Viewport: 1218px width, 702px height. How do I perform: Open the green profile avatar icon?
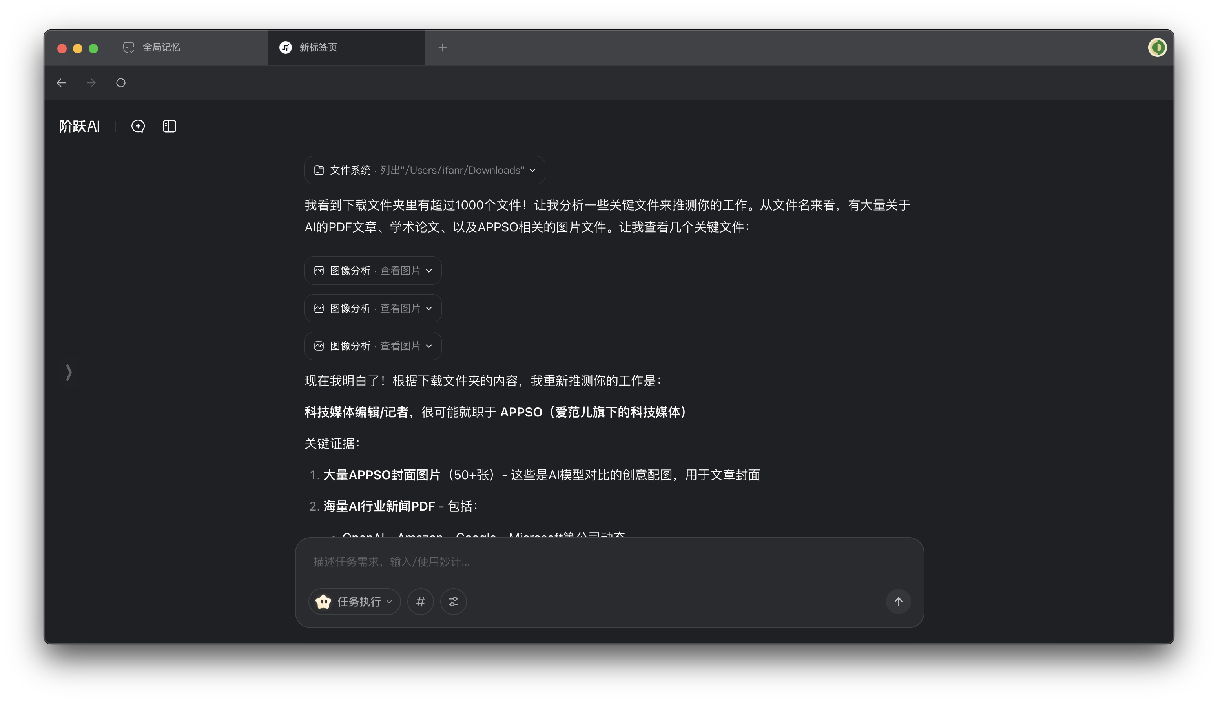[1157, 47]
